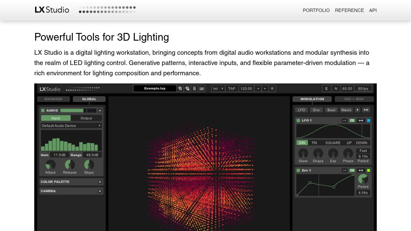Click the Shape knob
This screenshot has width=411, height=231.
[318, 154]
